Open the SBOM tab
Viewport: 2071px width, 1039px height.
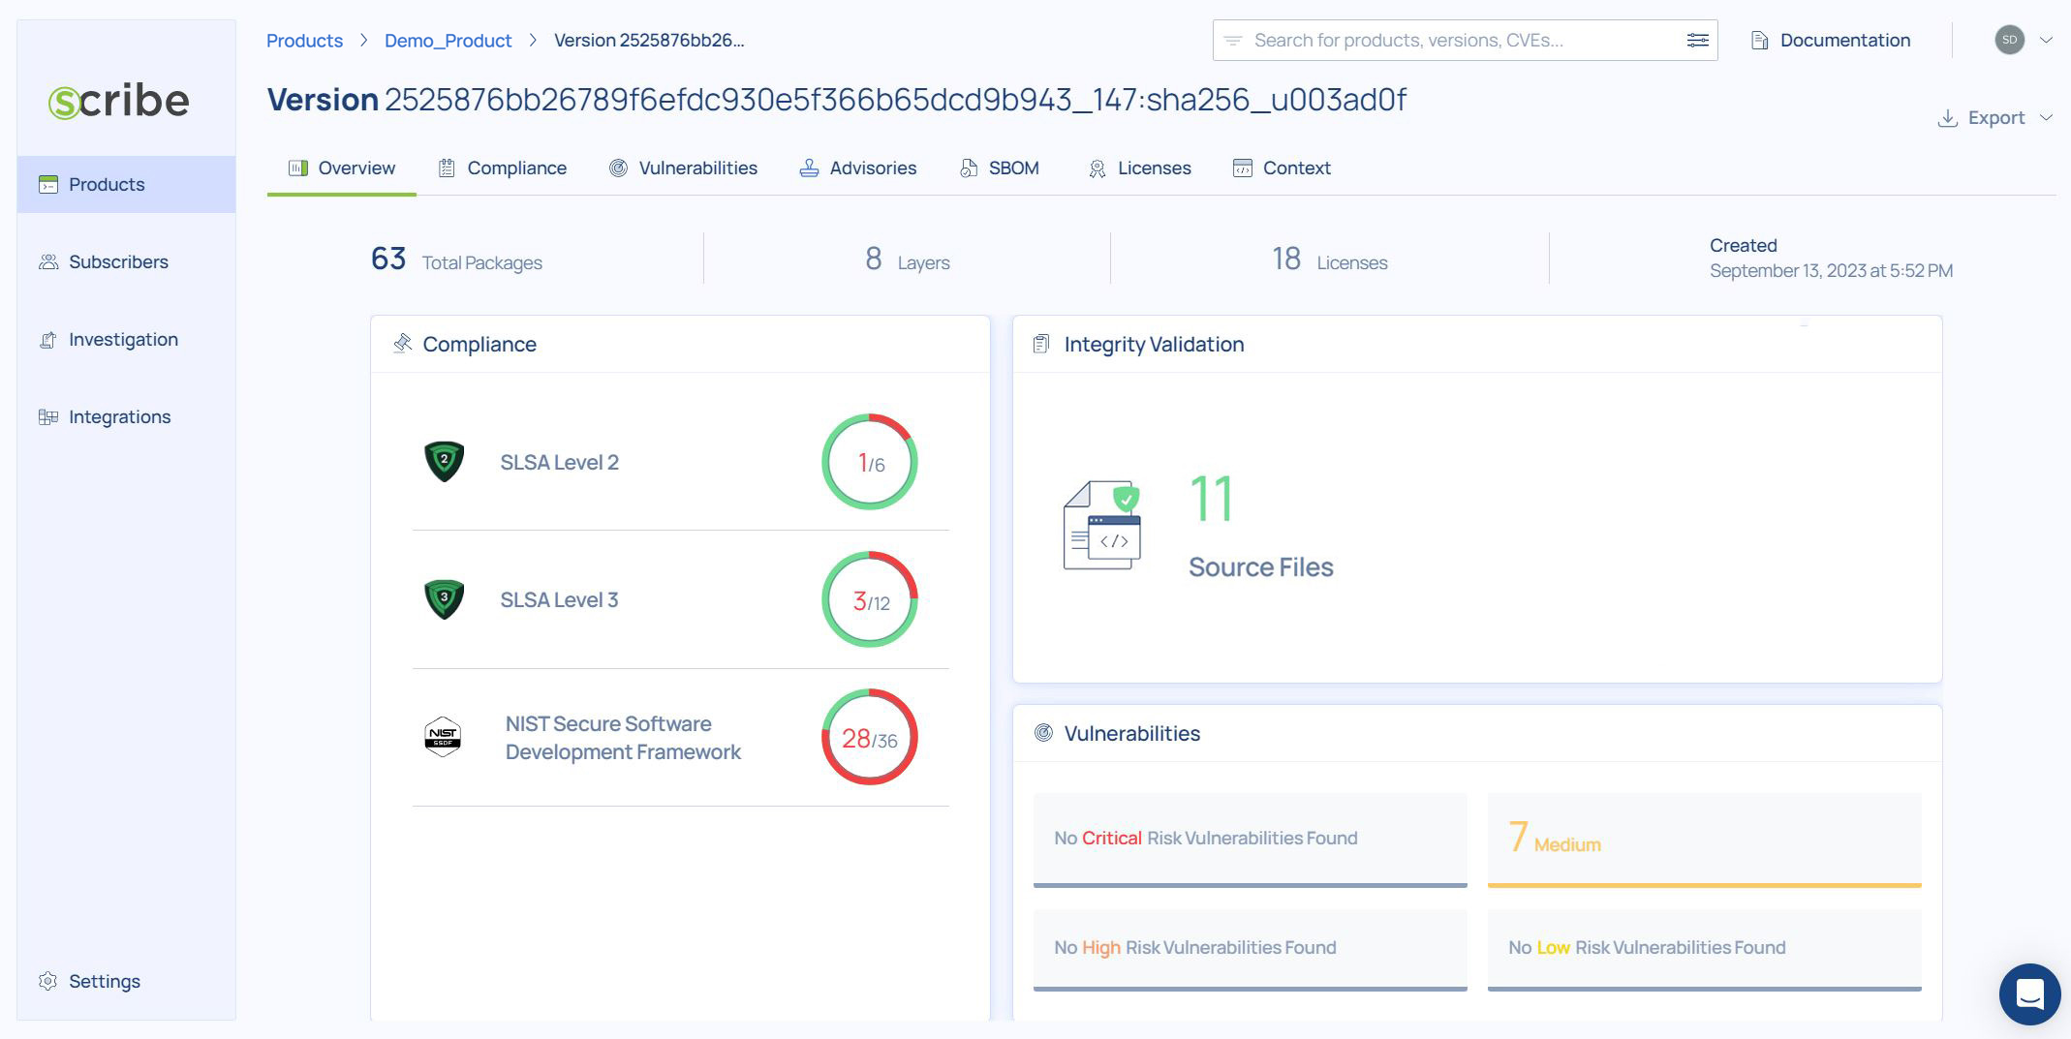[x=999, y=168]
